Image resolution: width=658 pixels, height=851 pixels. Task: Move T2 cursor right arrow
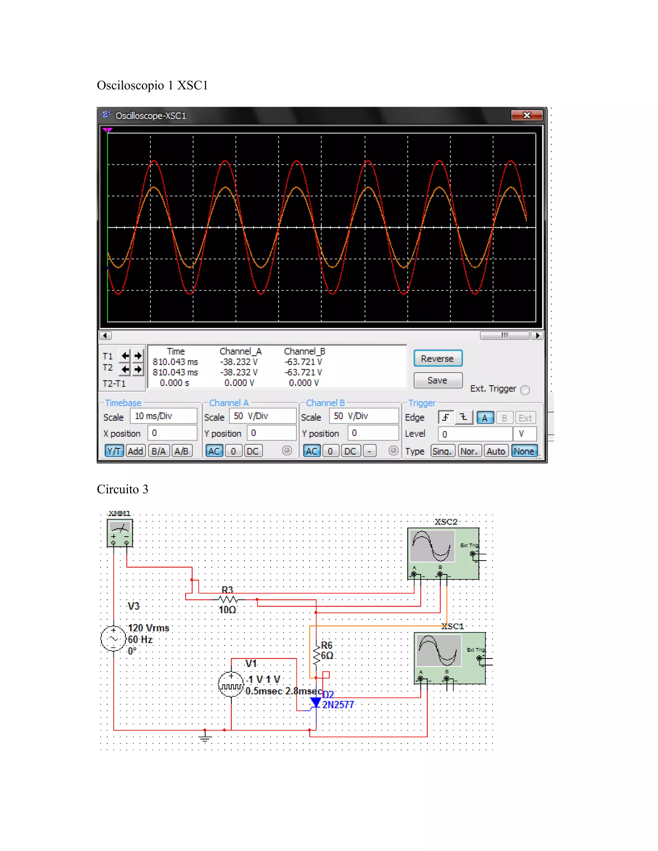[138, 369]
